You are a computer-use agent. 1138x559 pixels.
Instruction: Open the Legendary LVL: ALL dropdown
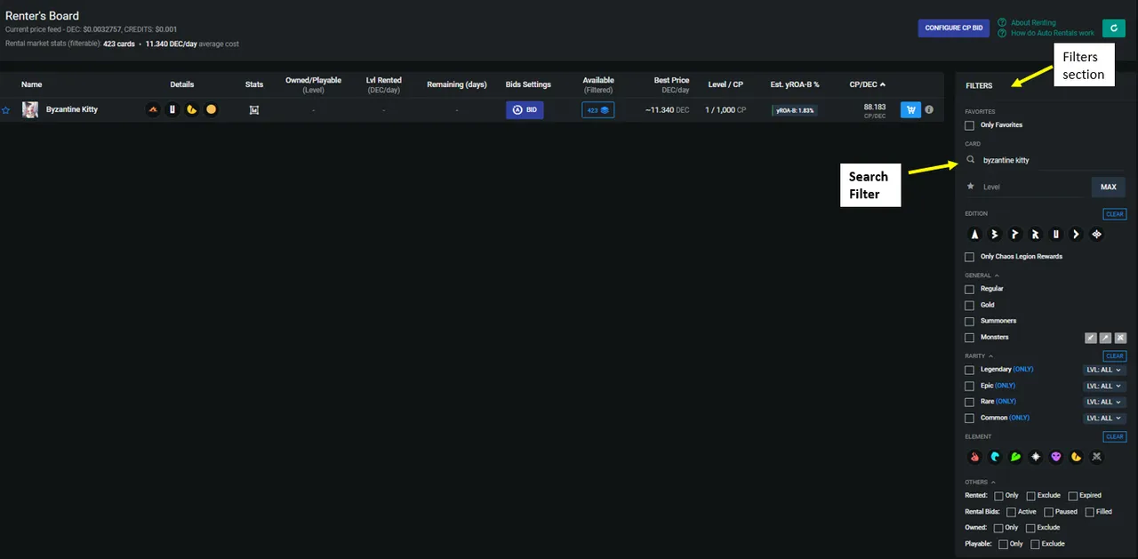tap(1104, 370)
